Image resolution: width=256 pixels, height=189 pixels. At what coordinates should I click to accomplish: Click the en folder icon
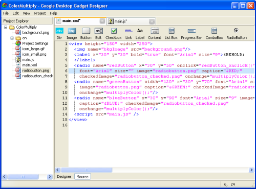(x=18, y=38)
